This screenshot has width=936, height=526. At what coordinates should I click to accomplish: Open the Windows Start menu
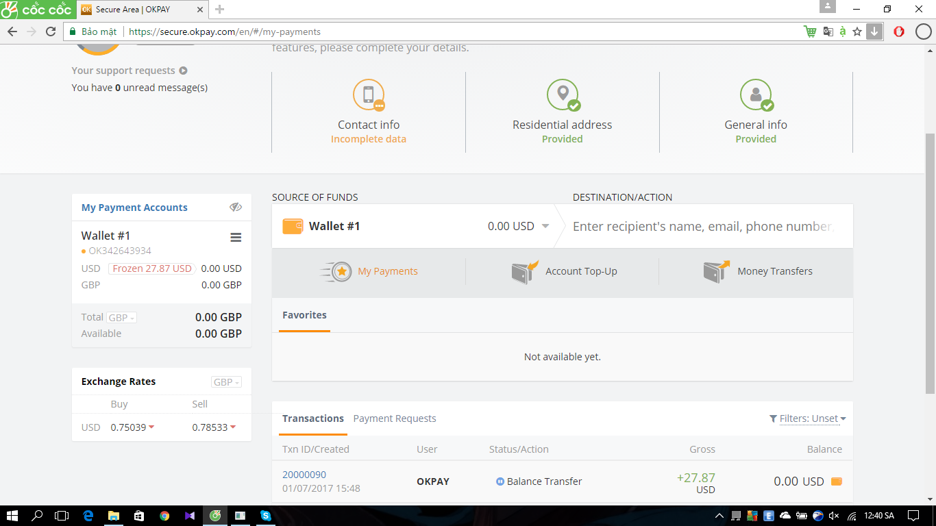point(12,515)
